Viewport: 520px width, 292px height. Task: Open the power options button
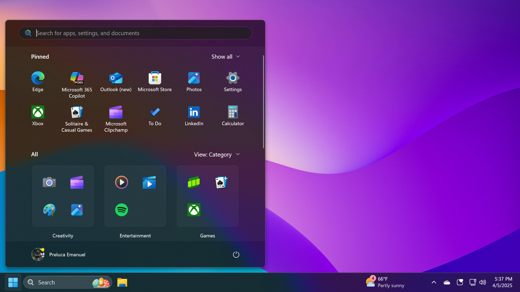coord(236,254)
